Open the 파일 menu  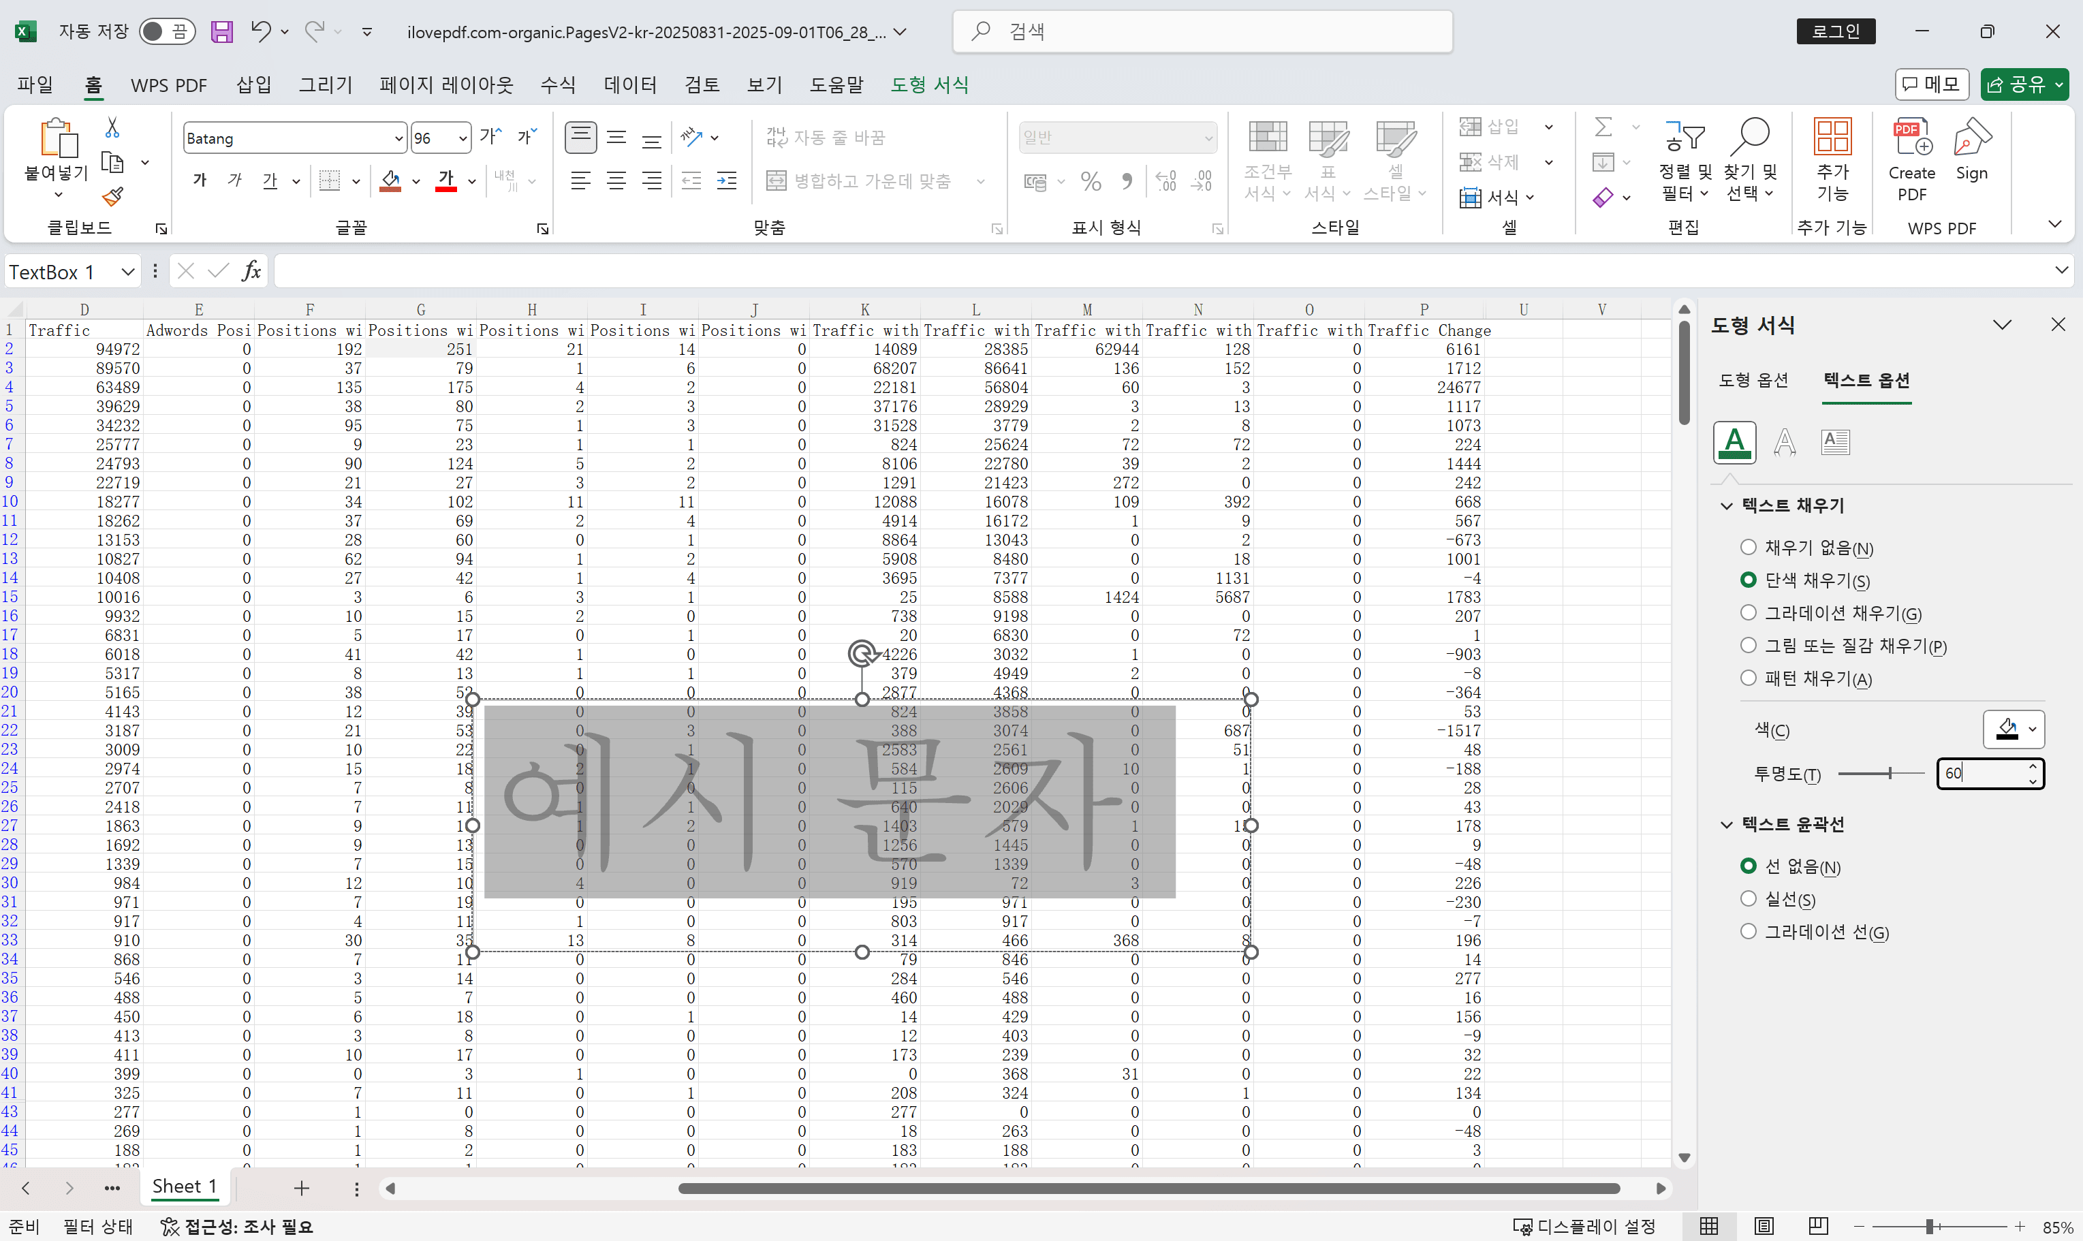tap(35, 84)
